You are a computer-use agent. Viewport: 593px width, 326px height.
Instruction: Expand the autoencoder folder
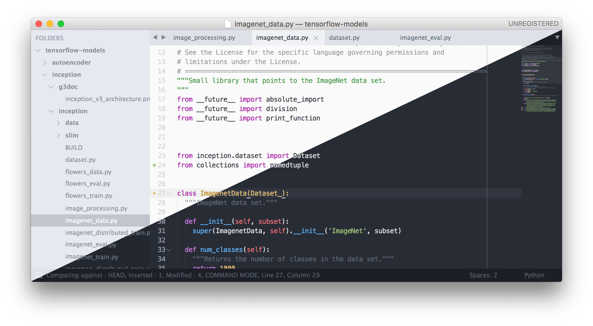pyautogui.click(x=45, y=63)
